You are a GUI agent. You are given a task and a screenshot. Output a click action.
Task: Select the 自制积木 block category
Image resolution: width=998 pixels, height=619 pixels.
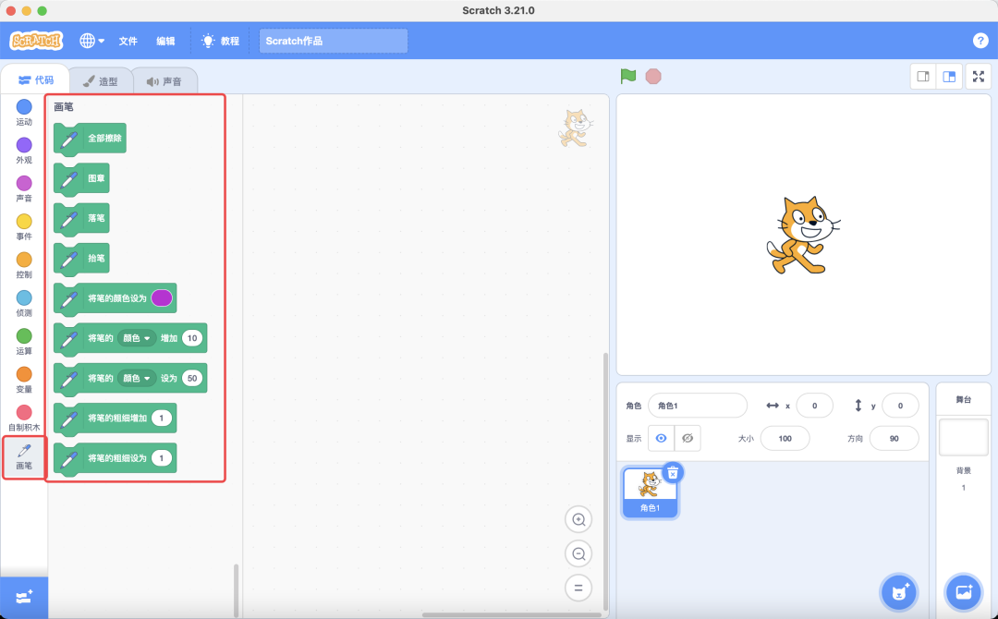click(24, 418)
